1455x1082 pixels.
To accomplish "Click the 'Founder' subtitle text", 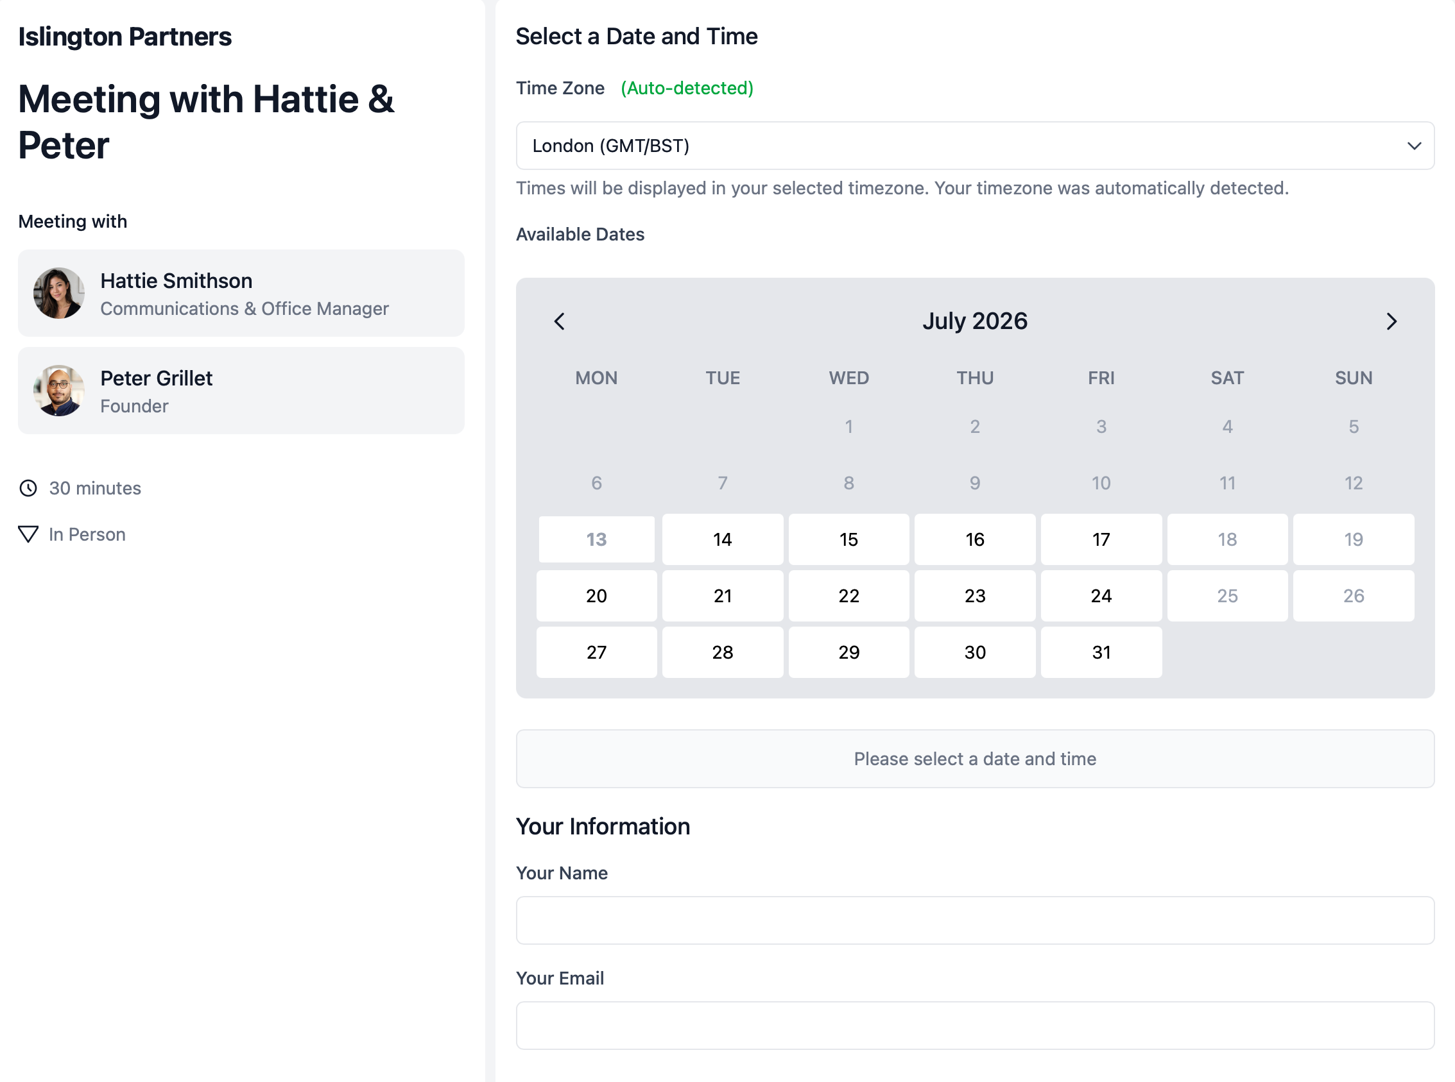I will pyautogui.click(x=134, y=406).
